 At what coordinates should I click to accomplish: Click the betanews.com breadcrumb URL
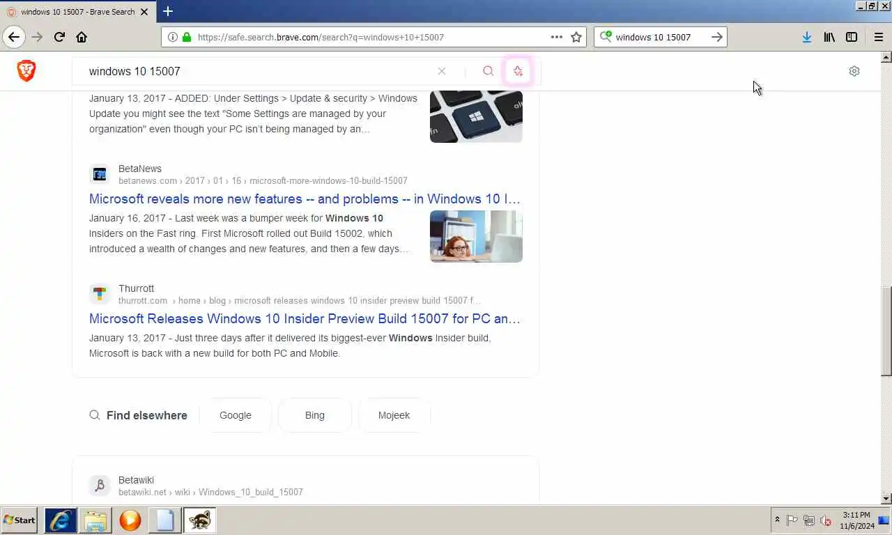coord(263,180)
